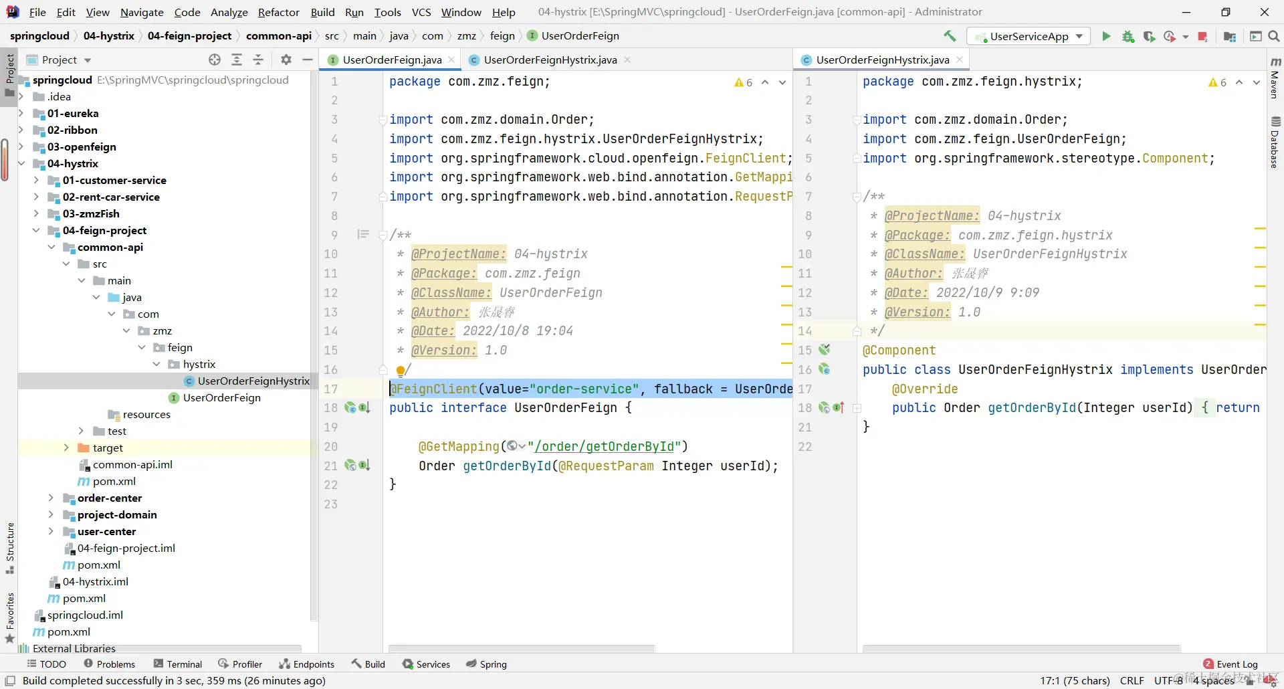Image resolution: width=1284 pixels, height=689 pixels.
Task: Stop the running application
Action: click(1202, 36)
